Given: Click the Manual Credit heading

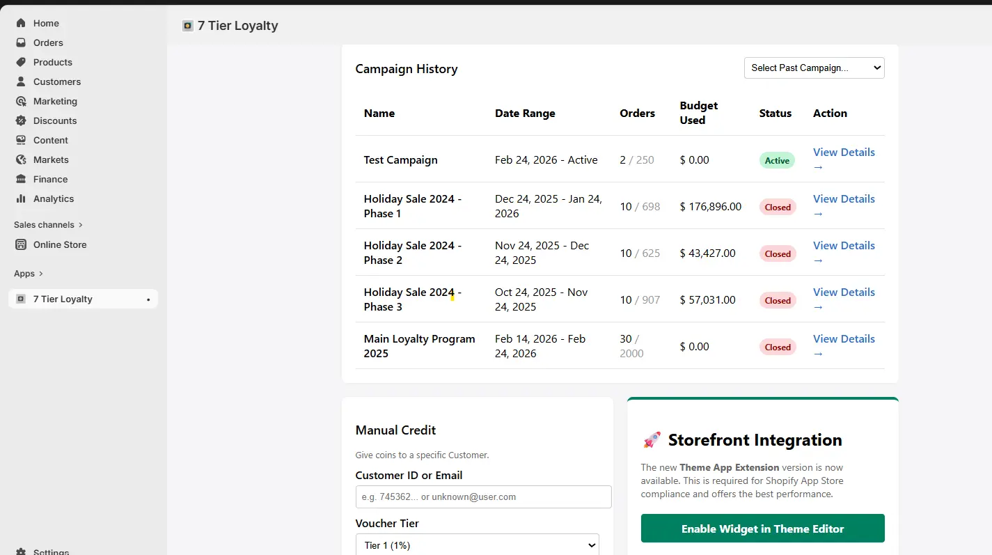Looking at the screenshot, I should coord(395,430).
